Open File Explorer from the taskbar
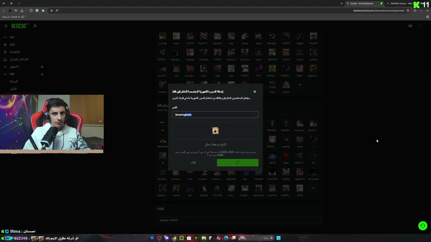The image size is (431, 242). point(204,238)
